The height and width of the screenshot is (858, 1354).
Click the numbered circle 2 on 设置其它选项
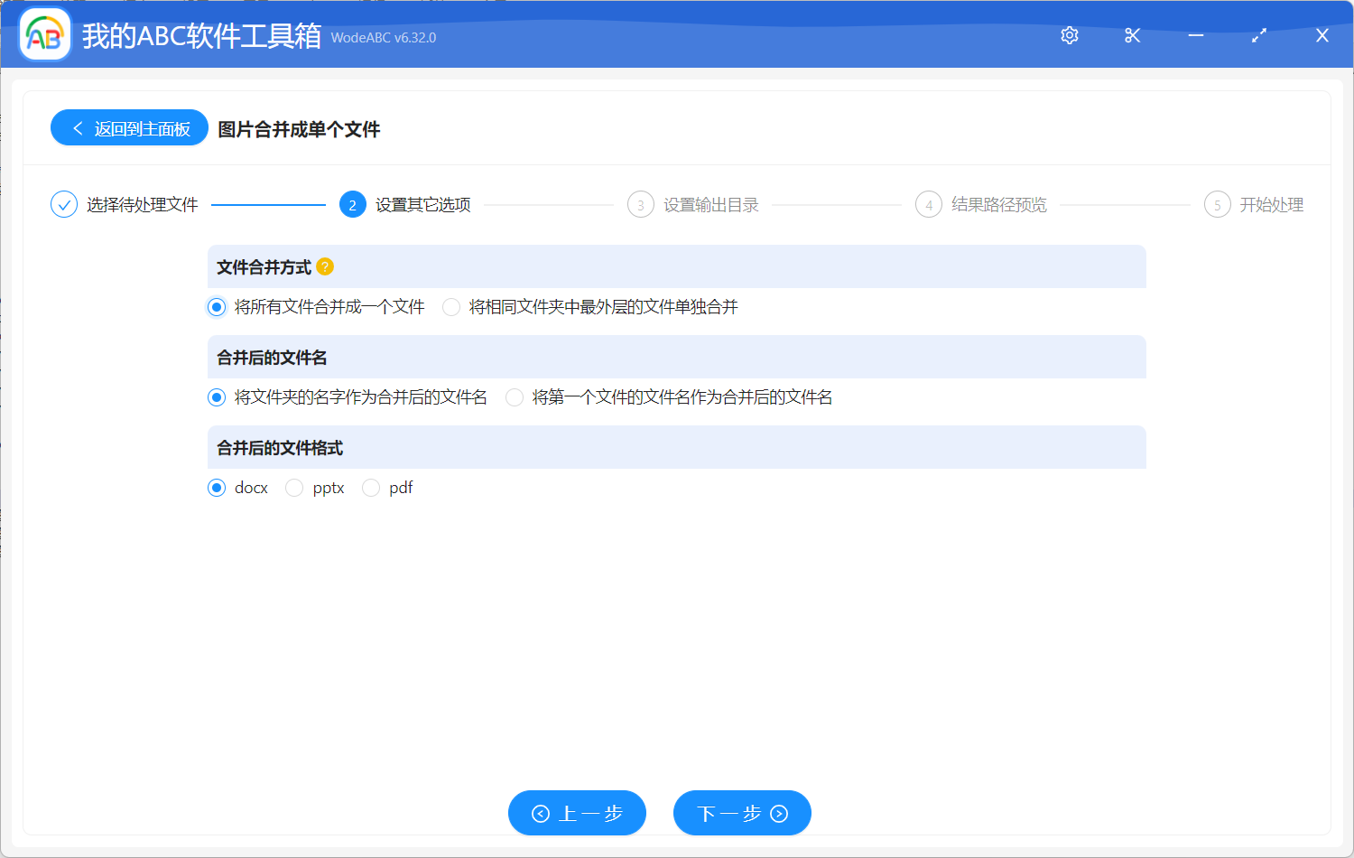point(352,204)
